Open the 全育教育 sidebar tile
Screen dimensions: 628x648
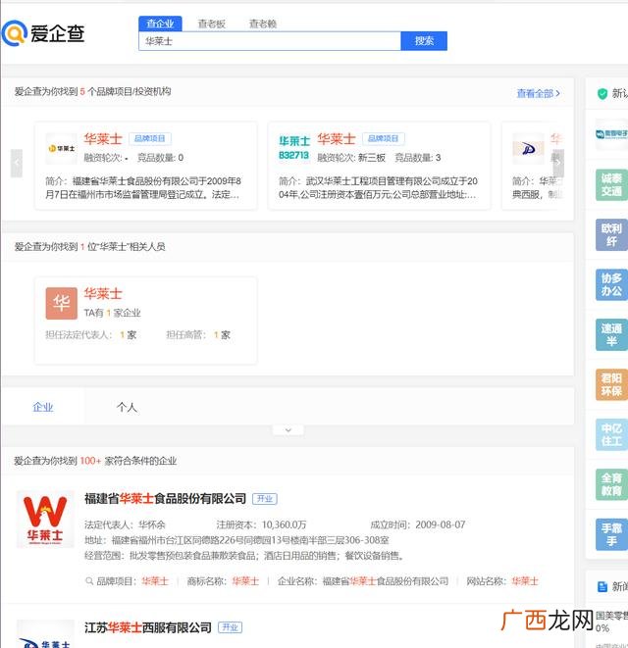tap(611, 484)
